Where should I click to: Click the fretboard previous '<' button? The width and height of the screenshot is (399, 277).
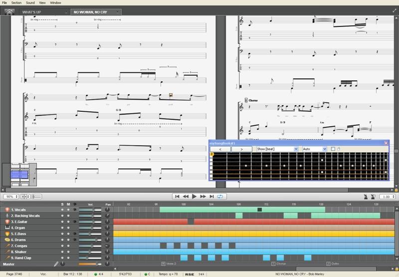coord(221,149)
